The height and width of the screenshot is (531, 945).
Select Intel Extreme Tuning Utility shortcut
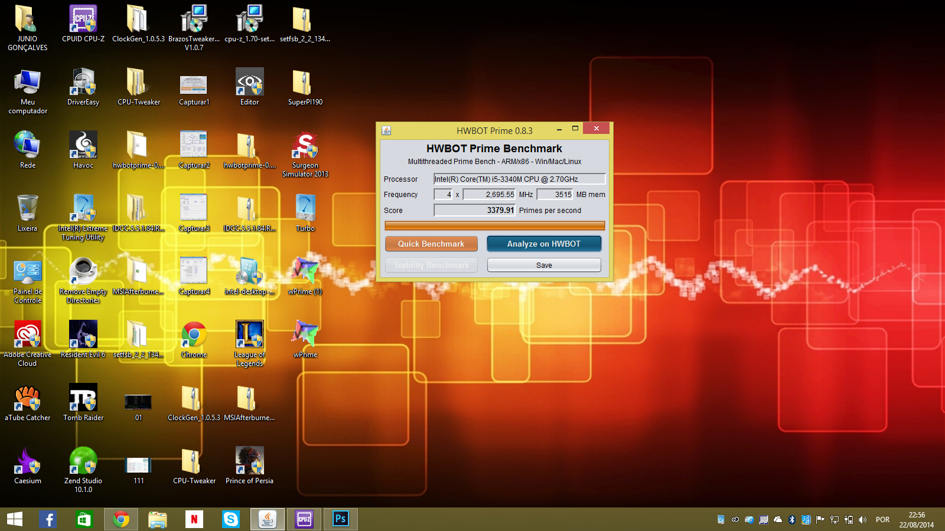click(83, 217)
